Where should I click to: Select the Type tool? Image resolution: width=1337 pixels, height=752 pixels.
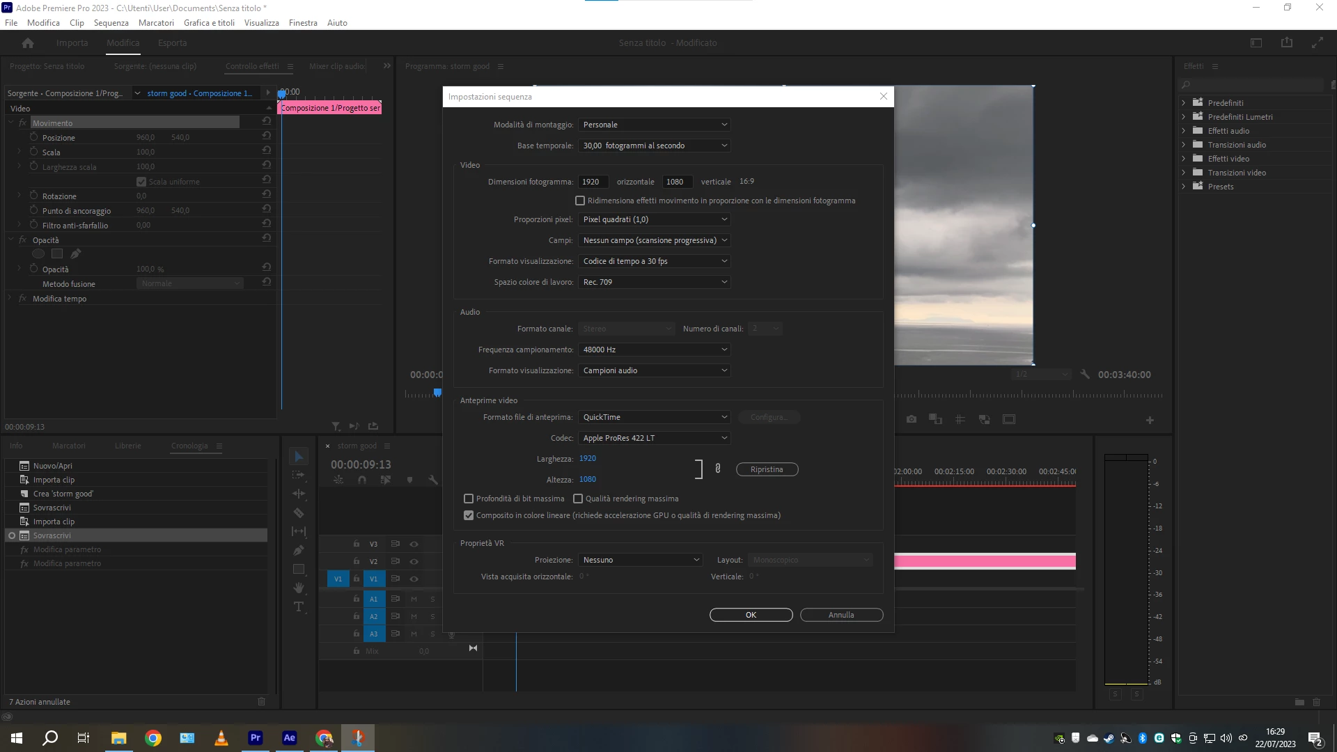(x=299, y=607)
